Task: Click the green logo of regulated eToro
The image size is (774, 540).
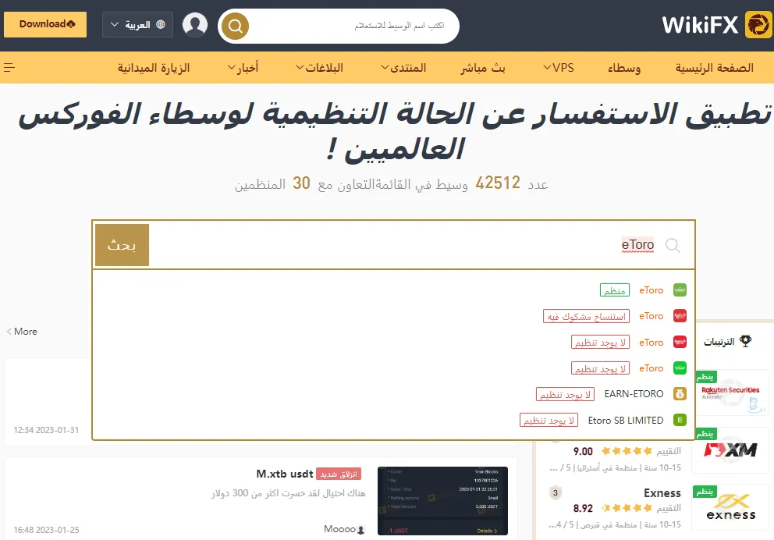Action: (680, 290)
